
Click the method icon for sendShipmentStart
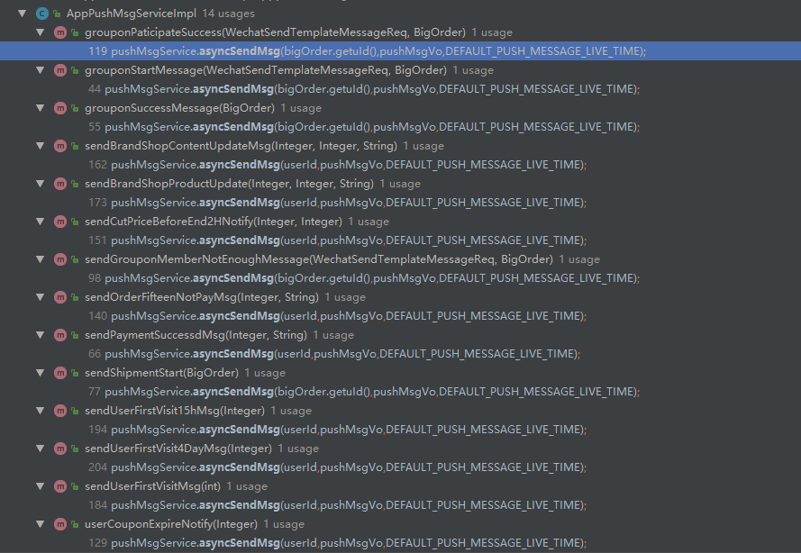point(59,372)
